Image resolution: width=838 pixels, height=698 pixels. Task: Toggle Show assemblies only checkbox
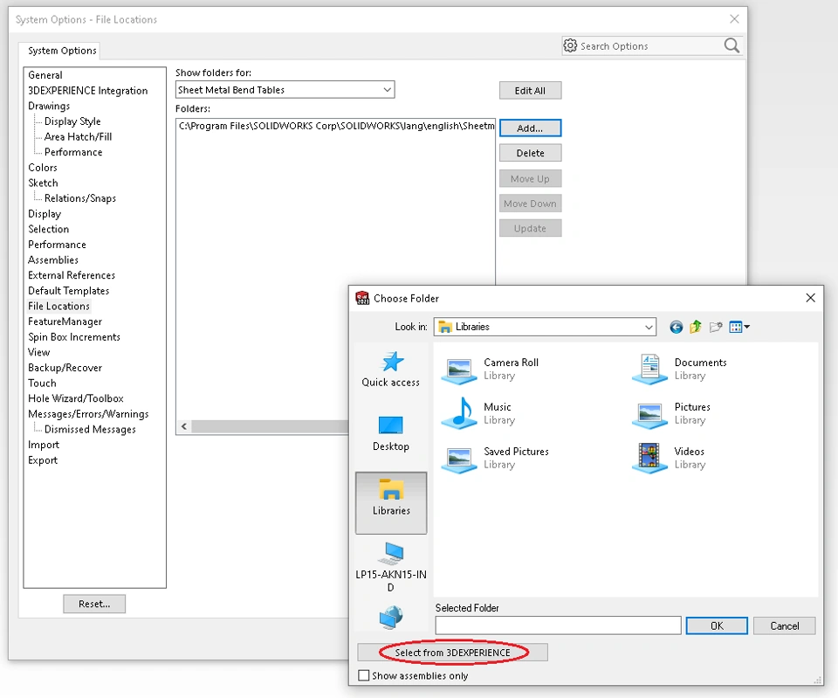click(364, 675)
